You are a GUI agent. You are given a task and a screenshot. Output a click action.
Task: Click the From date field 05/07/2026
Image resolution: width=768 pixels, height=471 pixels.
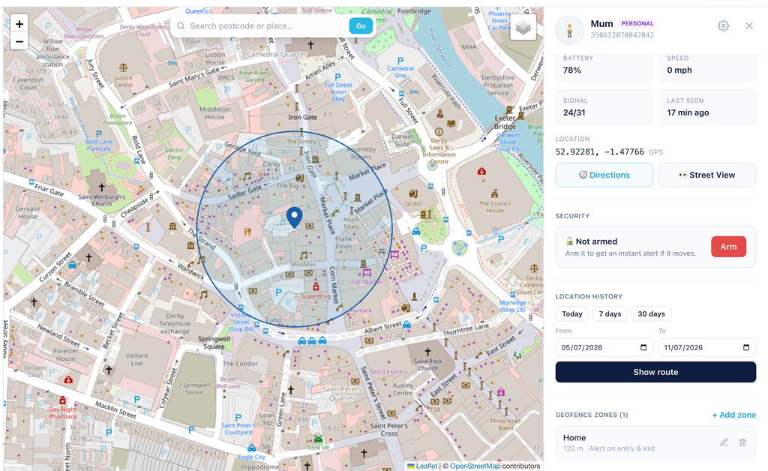[x=604, y=347]
